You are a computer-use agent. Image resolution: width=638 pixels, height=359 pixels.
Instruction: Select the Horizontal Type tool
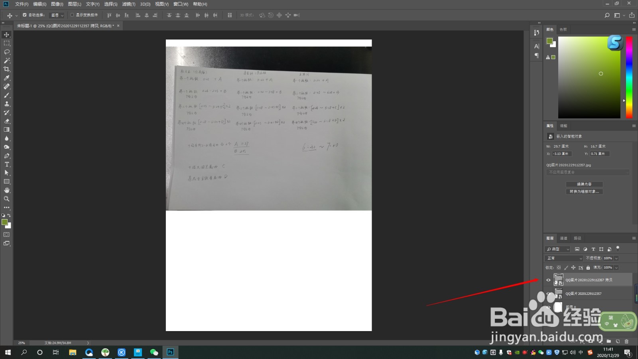click(x=7, y=164)
